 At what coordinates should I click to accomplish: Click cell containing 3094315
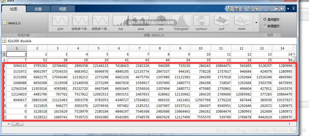point(17,66)
